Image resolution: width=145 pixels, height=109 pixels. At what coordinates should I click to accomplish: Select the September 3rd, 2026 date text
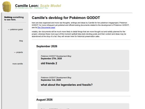51,80
